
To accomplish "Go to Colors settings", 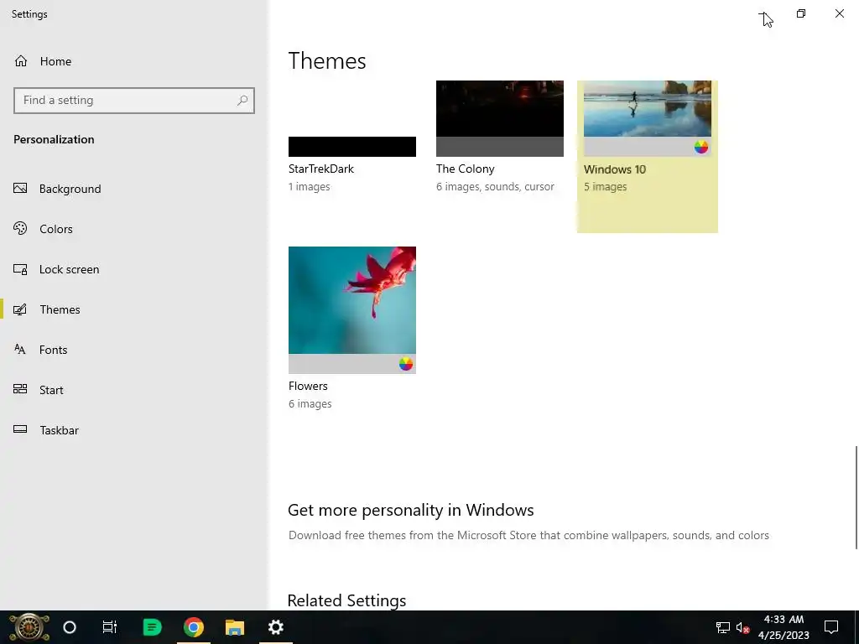I will (x=56, y=229).
